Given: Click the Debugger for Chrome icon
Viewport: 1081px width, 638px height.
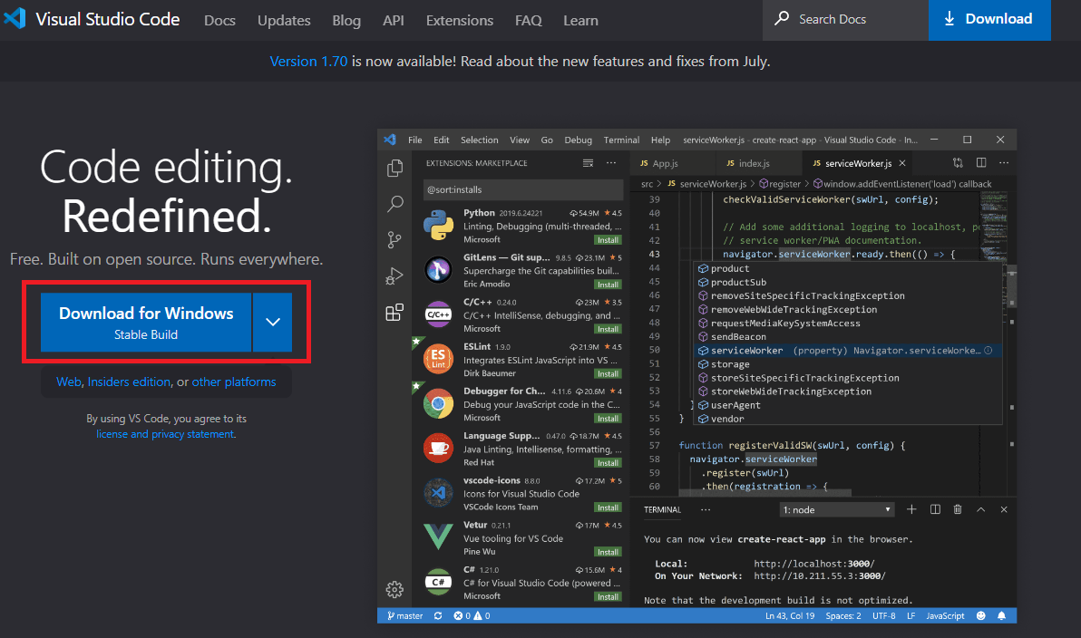Looking at the screenshot, I should [x=438, y=404].
